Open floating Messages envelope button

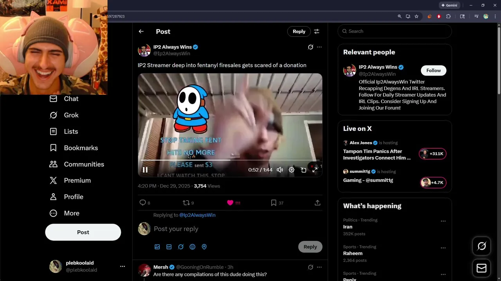(x=482, y=269)
